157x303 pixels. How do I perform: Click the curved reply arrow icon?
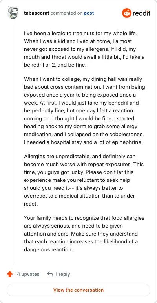click(50, 274)
